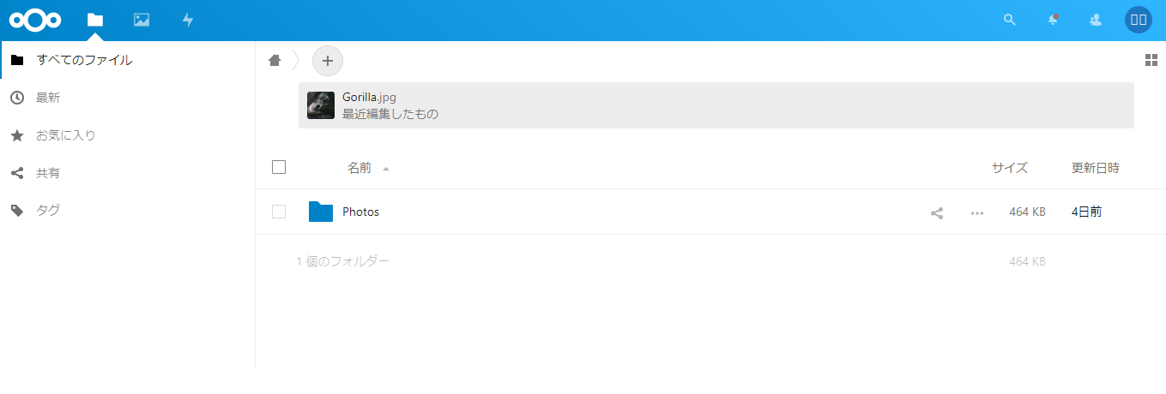The width and height of the screenshot is (1166, 394).
Task: Open the user avatar menu
Action: (x=1139, y=20)
